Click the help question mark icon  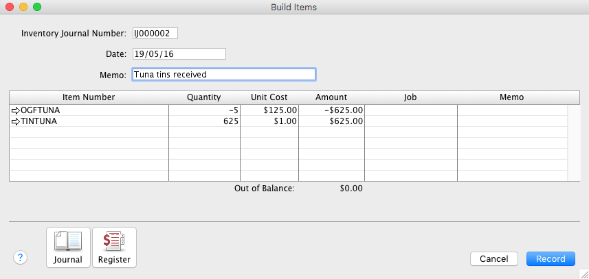(21, 258)
